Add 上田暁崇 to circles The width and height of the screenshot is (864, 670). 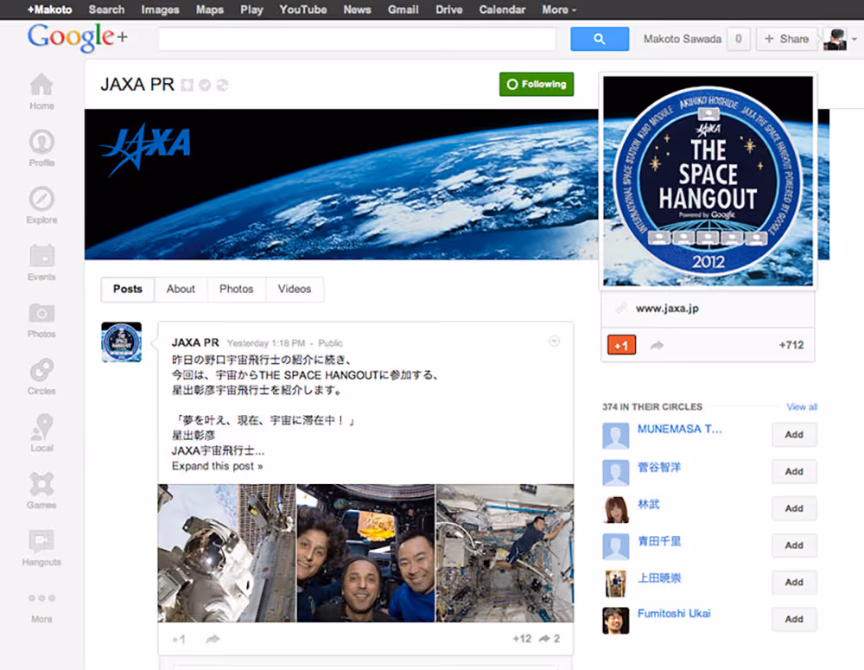[794, 583]
